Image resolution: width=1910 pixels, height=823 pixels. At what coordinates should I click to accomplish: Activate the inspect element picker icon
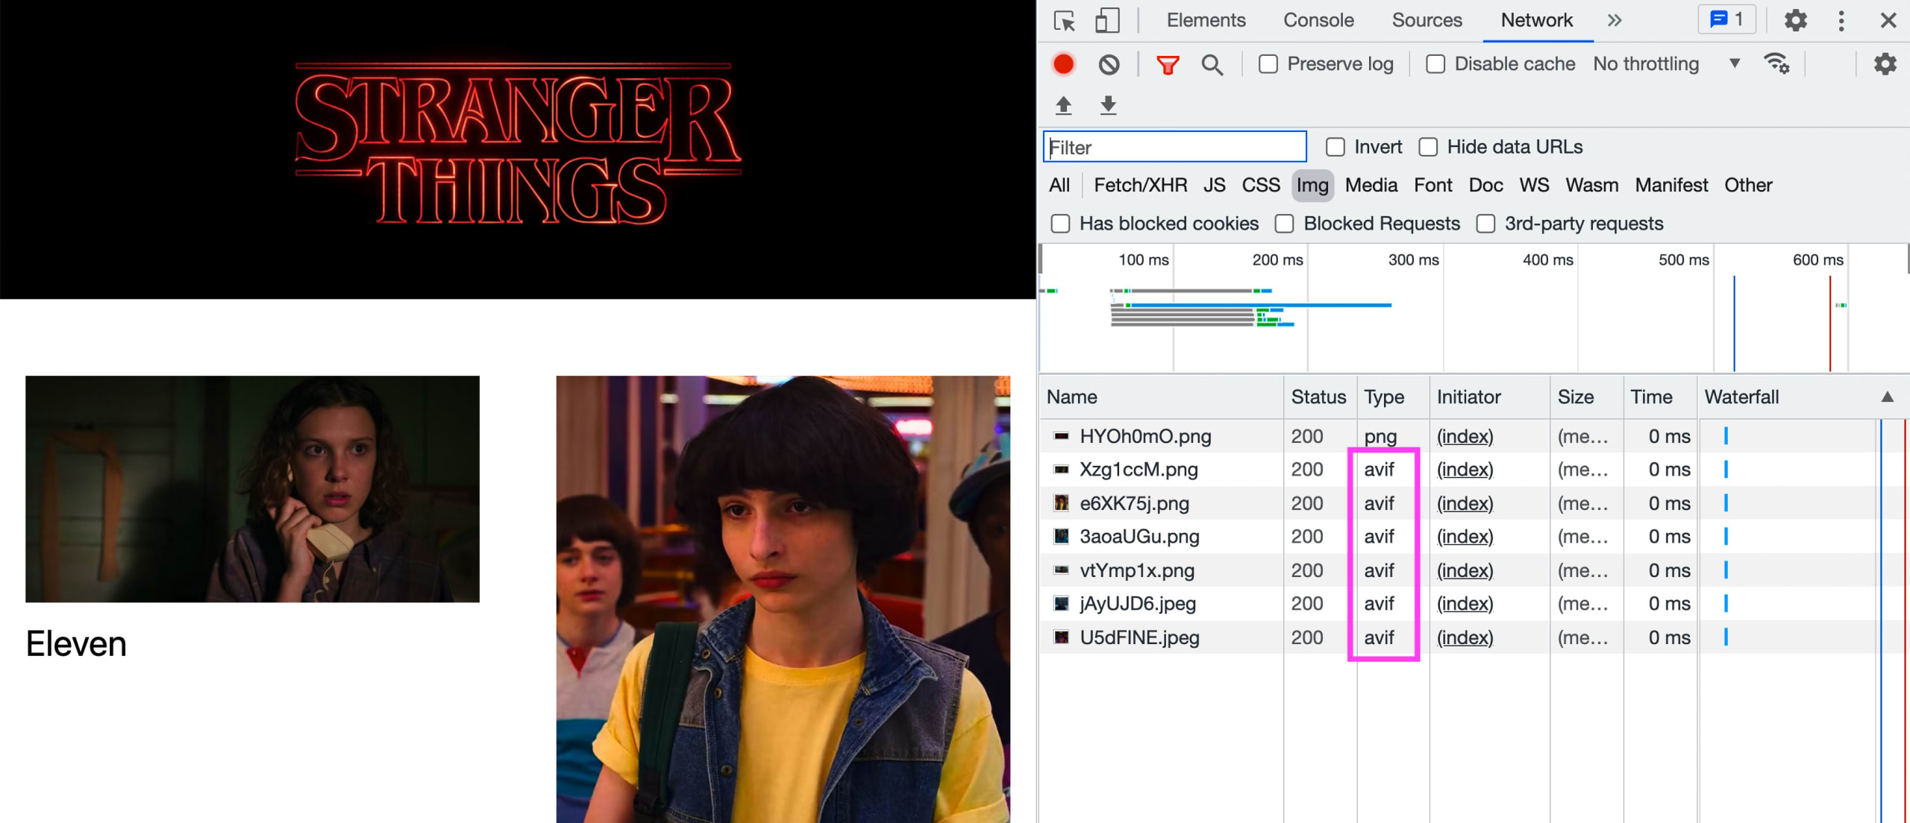pyautogui.click(x=1064, y=20)
